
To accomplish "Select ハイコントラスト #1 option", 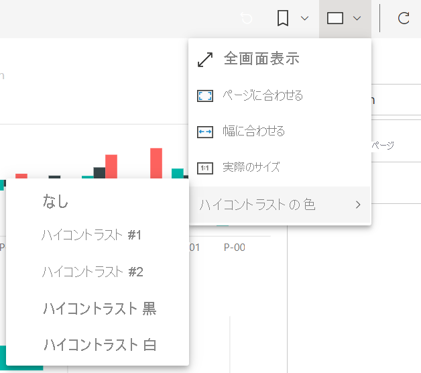I will click(97, 235).
